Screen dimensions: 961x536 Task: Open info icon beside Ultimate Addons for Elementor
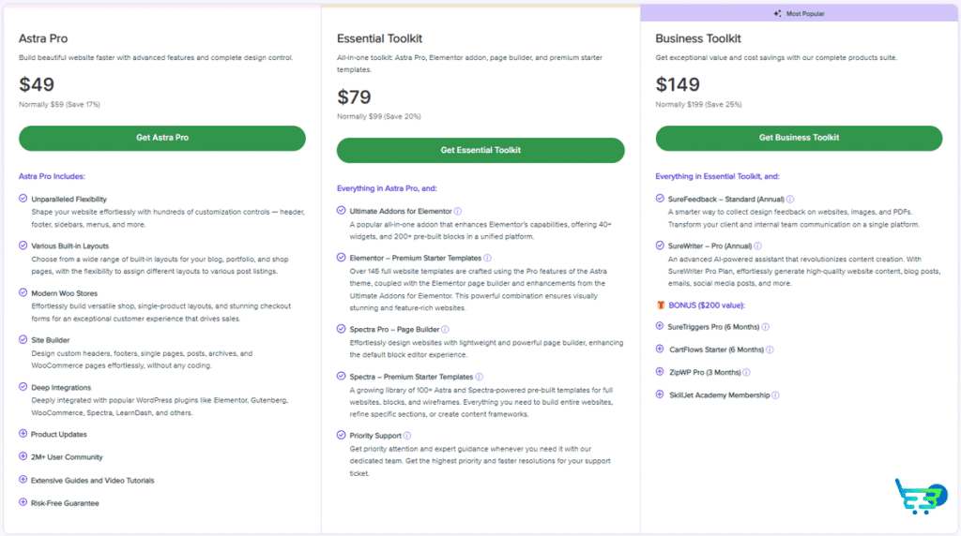(458, 211)
